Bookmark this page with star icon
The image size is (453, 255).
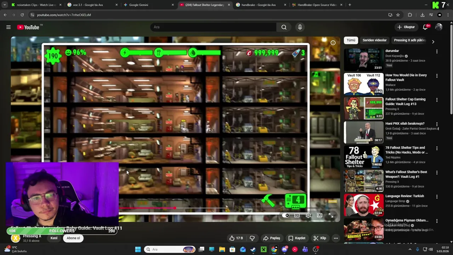click(x=398, y=15)
